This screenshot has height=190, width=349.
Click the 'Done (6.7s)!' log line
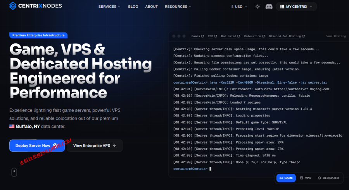pos(237,162)
